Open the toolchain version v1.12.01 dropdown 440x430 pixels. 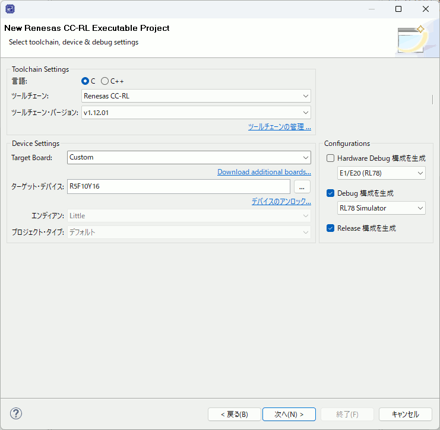[x=196, y=113]
